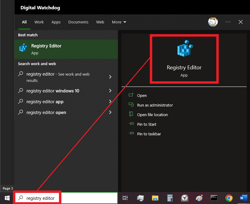250x204 pixels.
Task: Open Calculator from the taskbar
Action: click(x=170, y=198)
